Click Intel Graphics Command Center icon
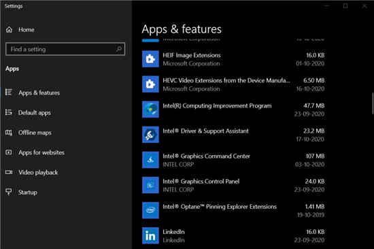Image resolution: width=374 pixels, height=249 pixels. click(150, 160)
